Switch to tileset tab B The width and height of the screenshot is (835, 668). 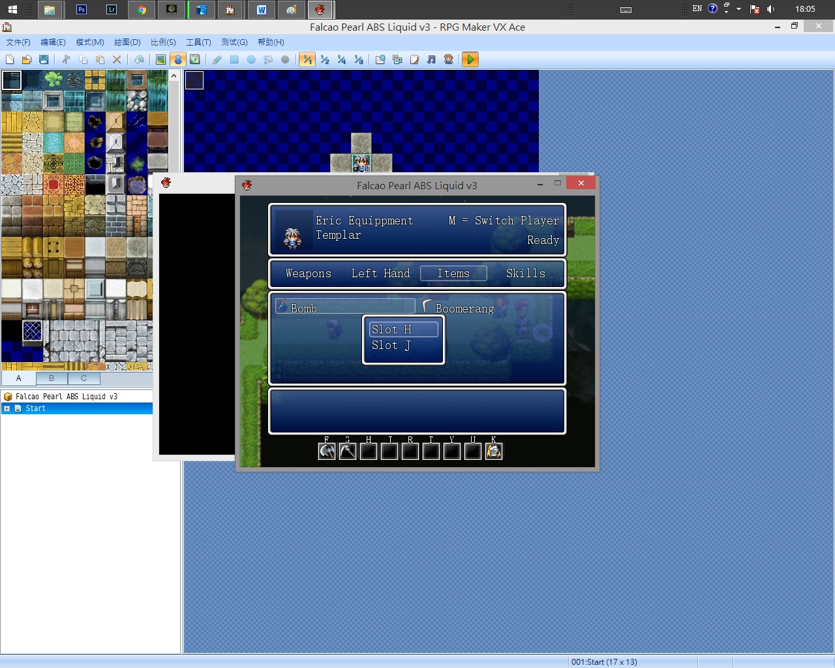(52, 378)
